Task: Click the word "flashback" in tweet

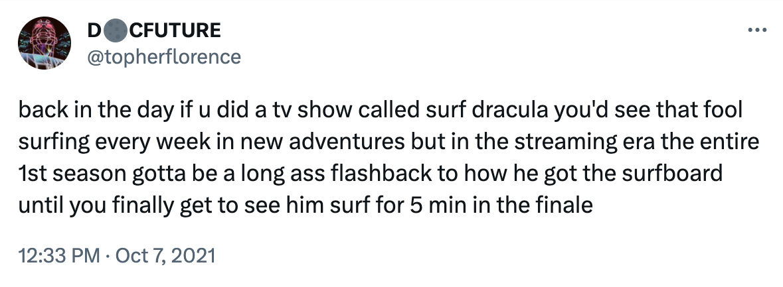Action: pyautogui.click(x=347, y=174)
